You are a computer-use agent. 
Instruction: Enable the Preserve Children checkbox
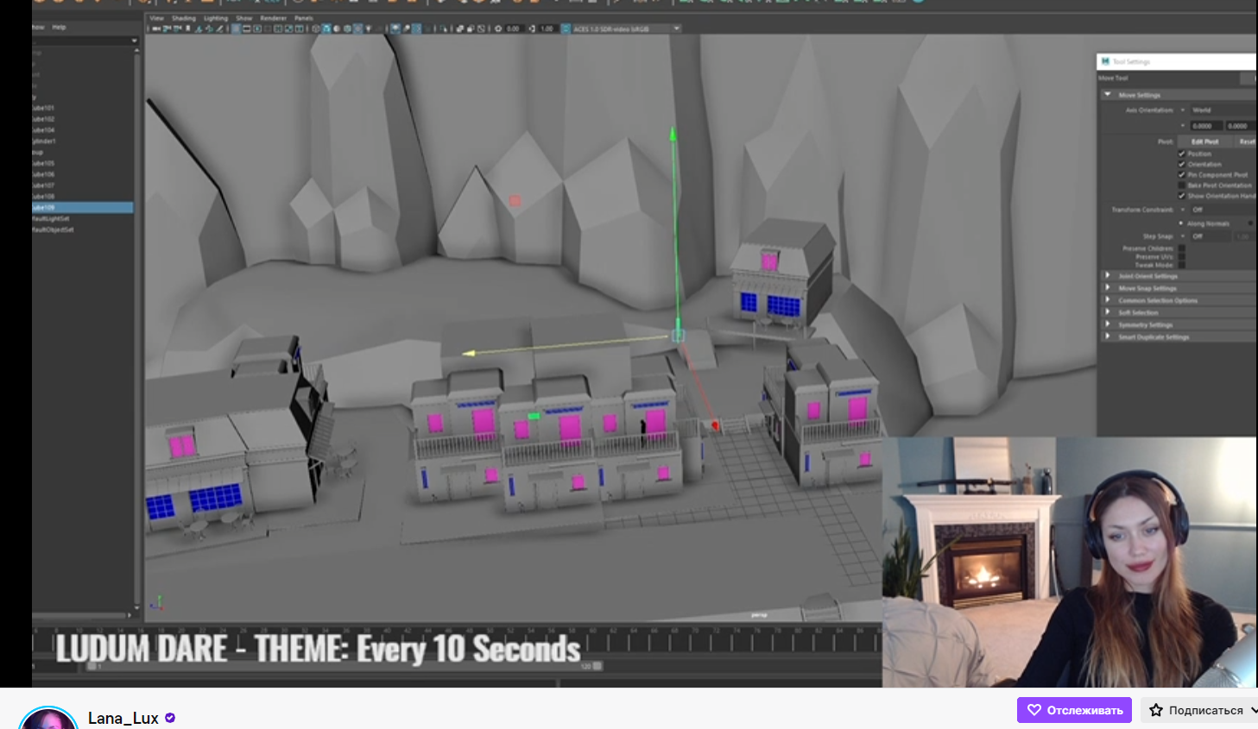(x=1182, y=248)
